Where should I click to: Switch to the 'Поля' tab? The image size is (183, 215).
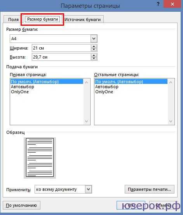click(x=13, y=20)
